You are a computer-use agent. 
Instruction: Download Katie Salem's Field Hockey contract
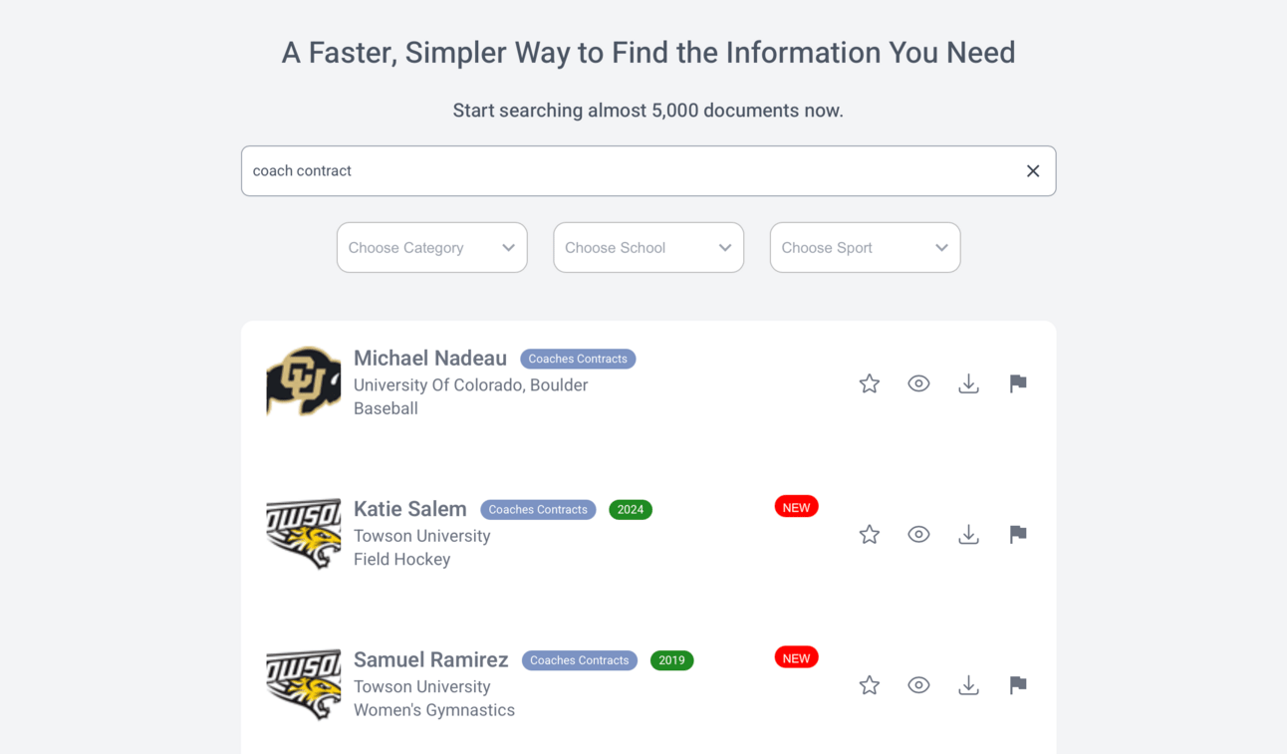point(968,534)
